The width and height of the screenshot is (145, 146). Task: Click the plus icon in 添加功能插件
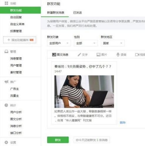[x=9, y=40]
